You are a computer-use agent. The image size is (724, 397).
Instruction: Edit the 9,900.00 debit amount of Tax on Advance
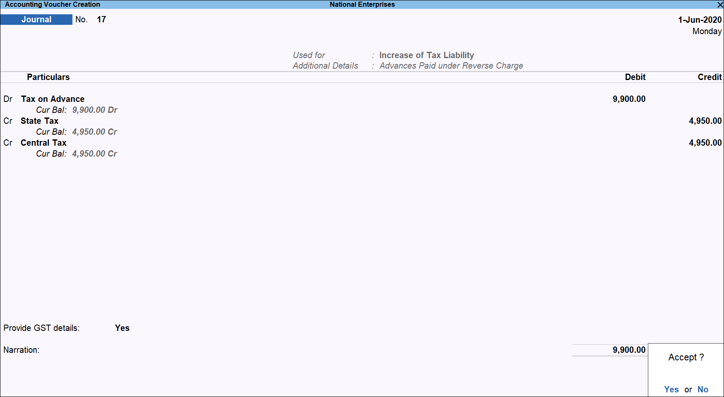coord(629,99)
